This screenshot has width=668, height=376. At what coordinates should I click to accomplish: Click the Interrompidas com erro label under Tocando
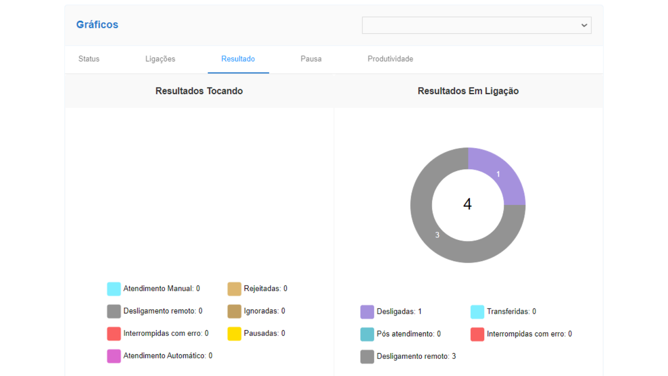166,333
